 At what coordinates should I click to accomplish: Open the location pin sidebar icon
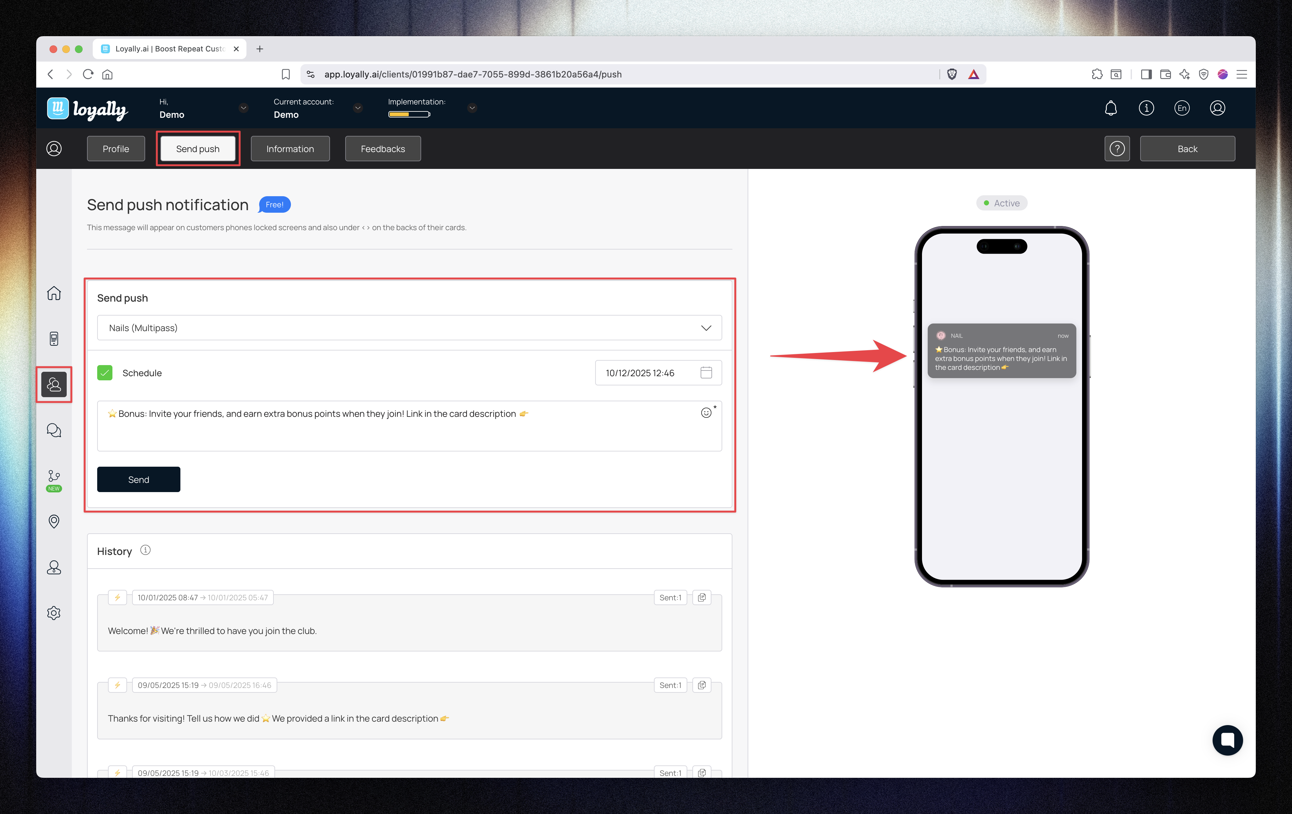54,521
